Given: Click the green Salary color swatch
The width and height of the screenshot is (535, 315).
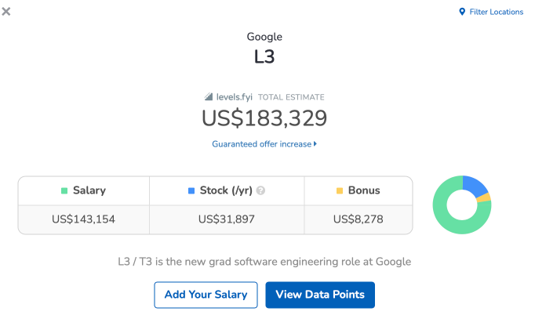Looking at the screenshot, I should [64, 190].
